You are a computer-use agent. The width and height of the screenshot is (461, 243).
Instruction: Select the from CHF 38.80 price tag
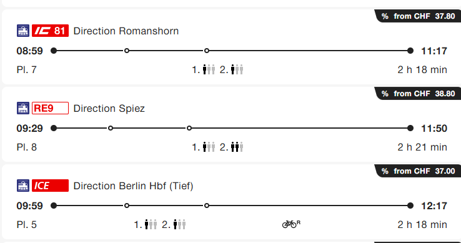click(x=418, y=94)
